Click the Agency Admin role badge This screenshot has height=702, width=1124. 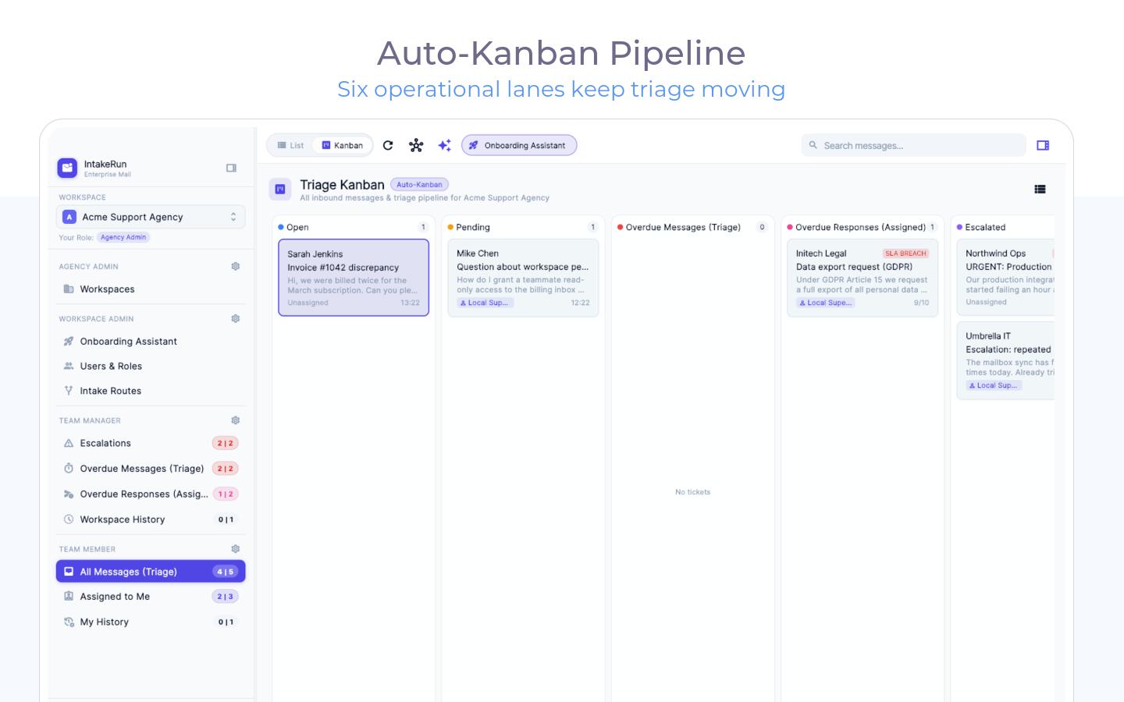click(x=123, y=237)
